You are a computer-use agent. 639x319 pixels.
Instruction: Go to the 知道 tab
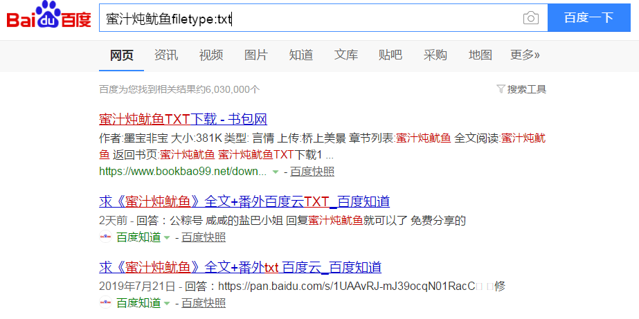300,55
